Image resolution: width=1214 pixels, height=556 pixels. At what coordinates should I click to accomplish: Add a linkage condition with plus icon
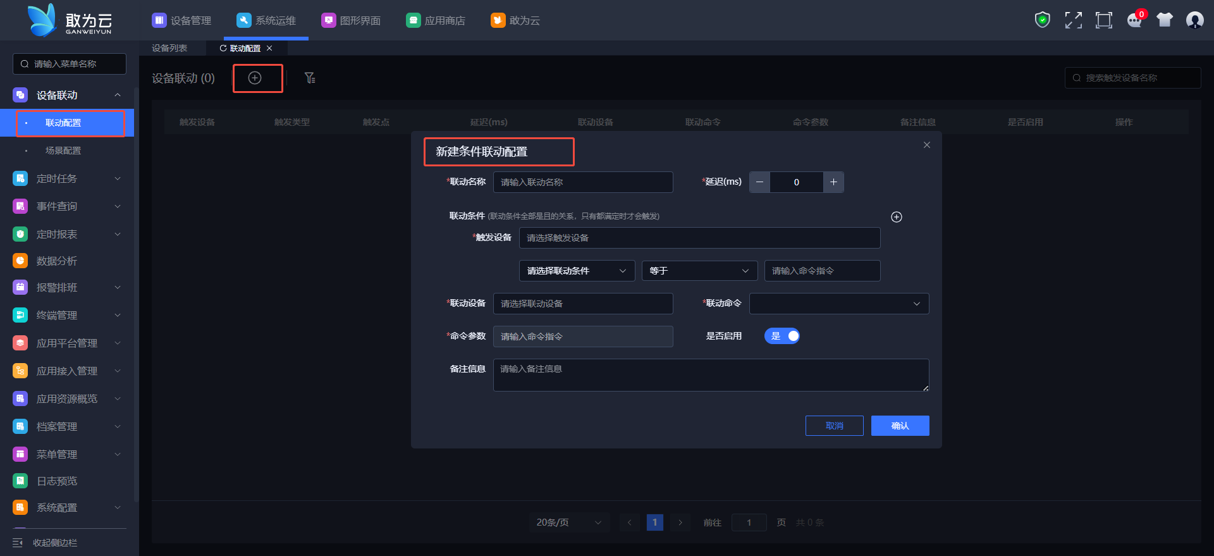coord(896,217)
